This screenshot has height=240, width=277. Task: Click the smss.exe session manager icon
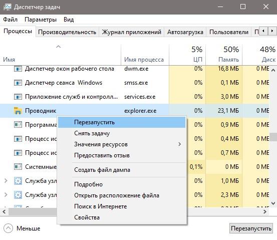coord(18,83)
